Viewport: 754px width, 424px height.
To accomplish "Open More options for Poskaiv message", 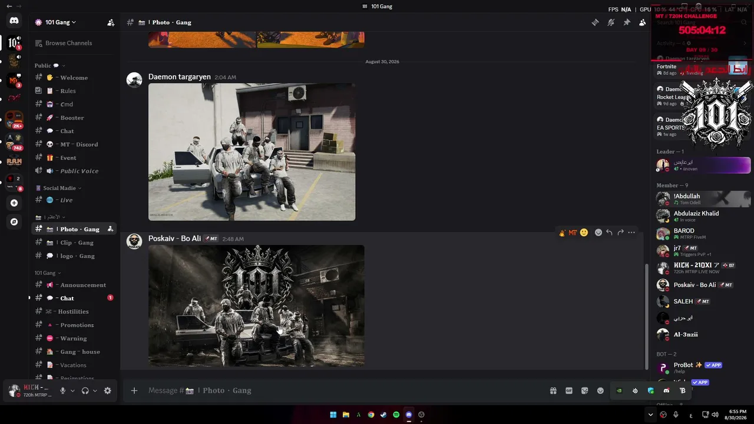I will coord(631,233).
